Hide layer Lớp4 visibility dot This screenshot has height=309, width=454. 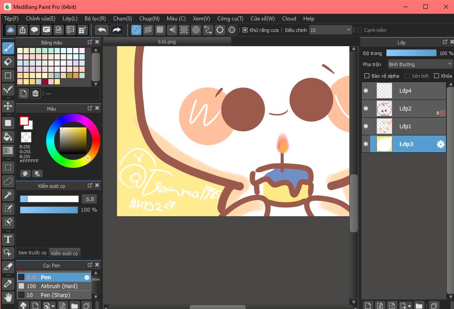coord(366,91)
